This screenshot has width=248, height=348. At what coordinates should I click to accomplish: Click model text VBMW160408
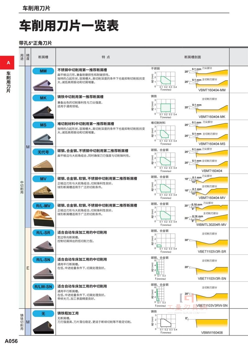pos(212,332)
